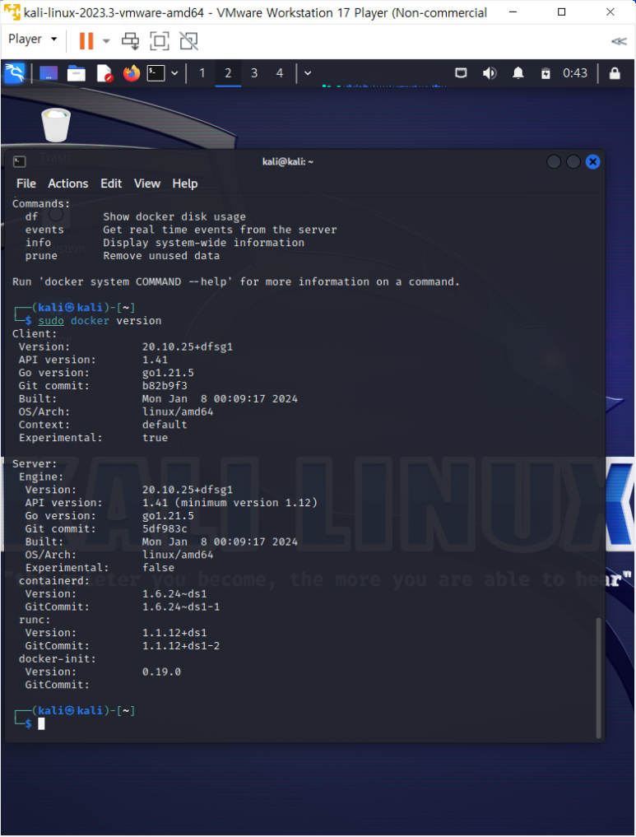Click 'Show docker disk usage' text

[174, 216]
